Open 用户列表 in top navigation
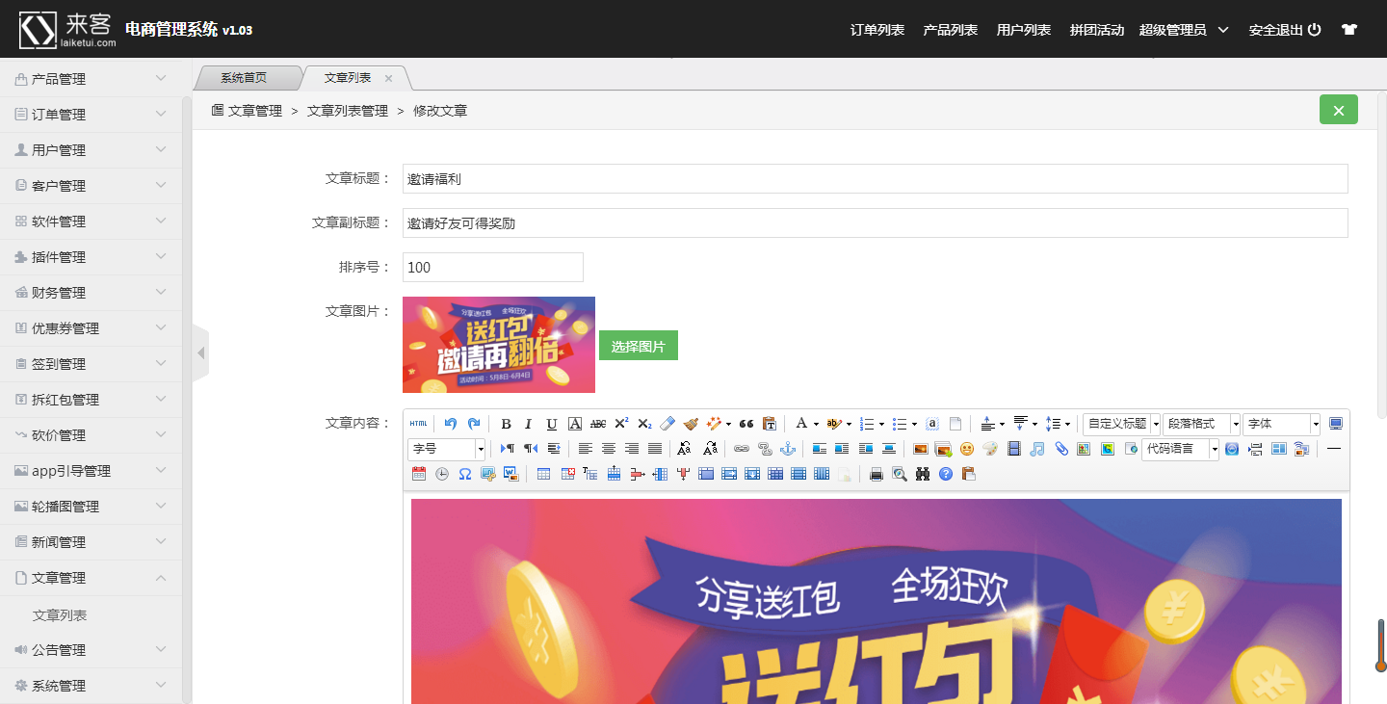 (1024, 30)
